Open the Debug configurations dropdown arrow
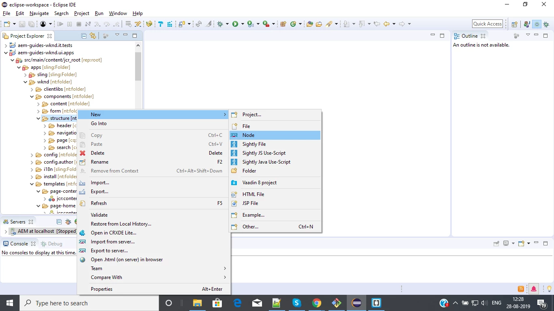Image resolution: width=554 pixels, height=311 pixels. [x=227, y=24]
